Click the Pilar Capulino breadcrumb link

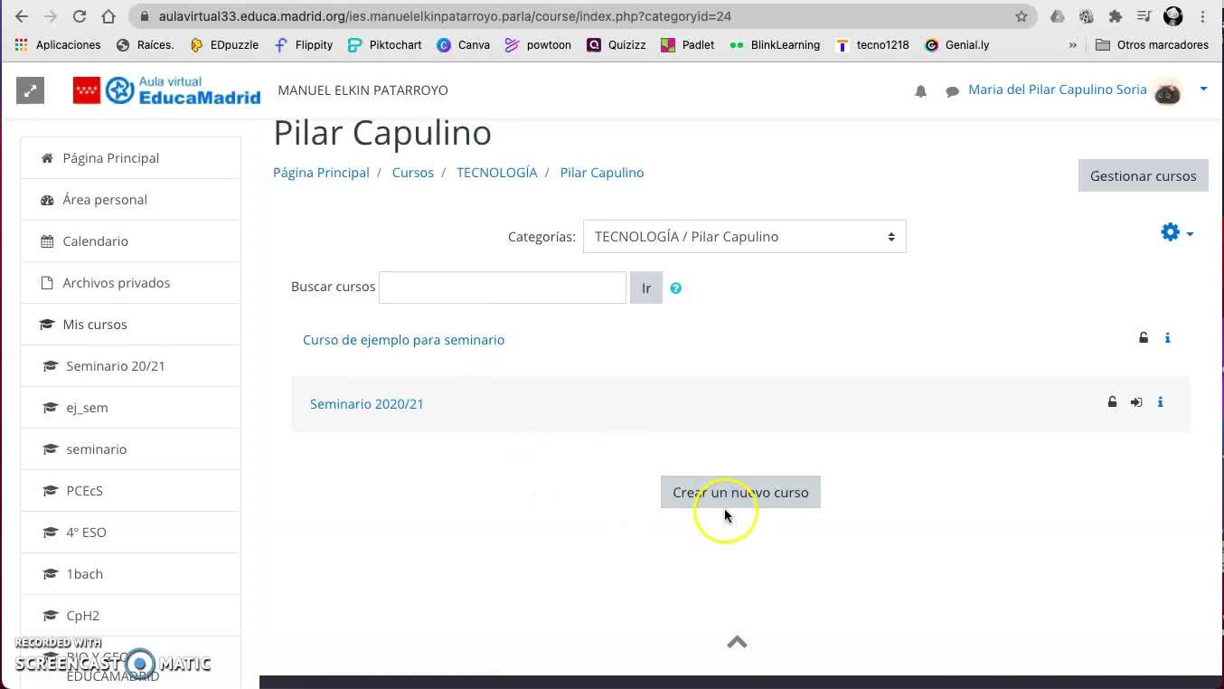tap(602, 173)
